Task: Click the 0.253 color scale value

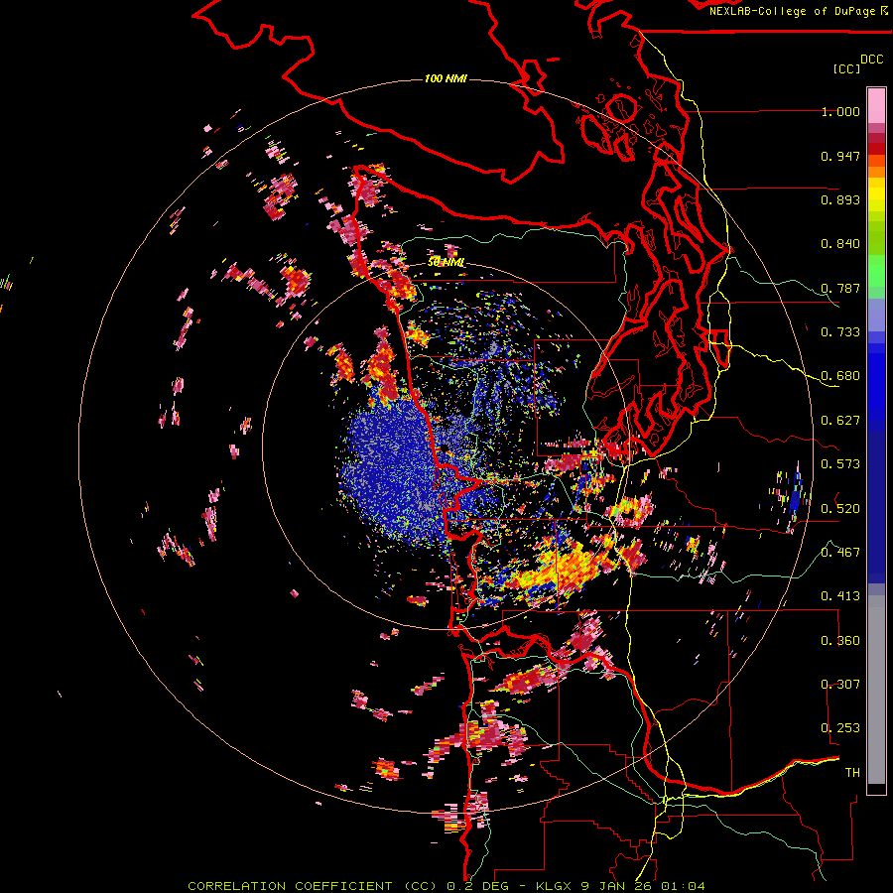Action: pos(840,728)
